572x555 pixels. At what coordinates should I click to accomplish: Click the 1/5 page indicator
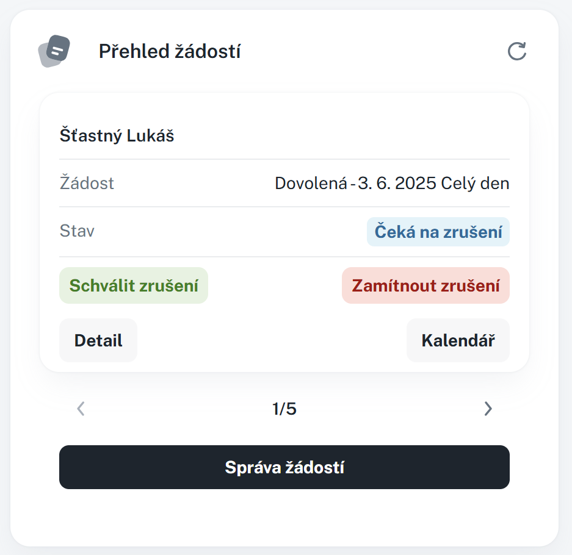[x=284, y=409]
